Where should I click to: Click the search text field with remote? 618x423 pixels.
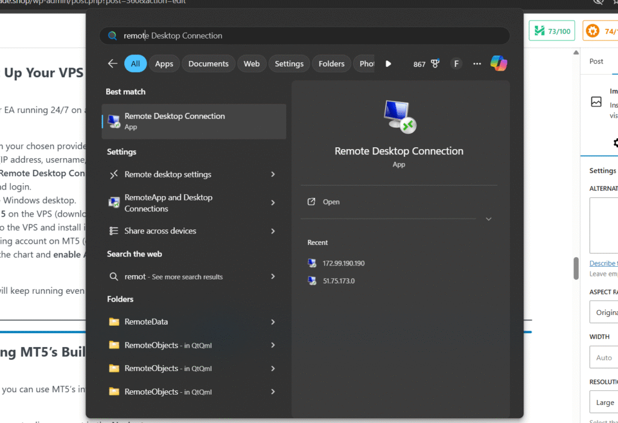305,36
